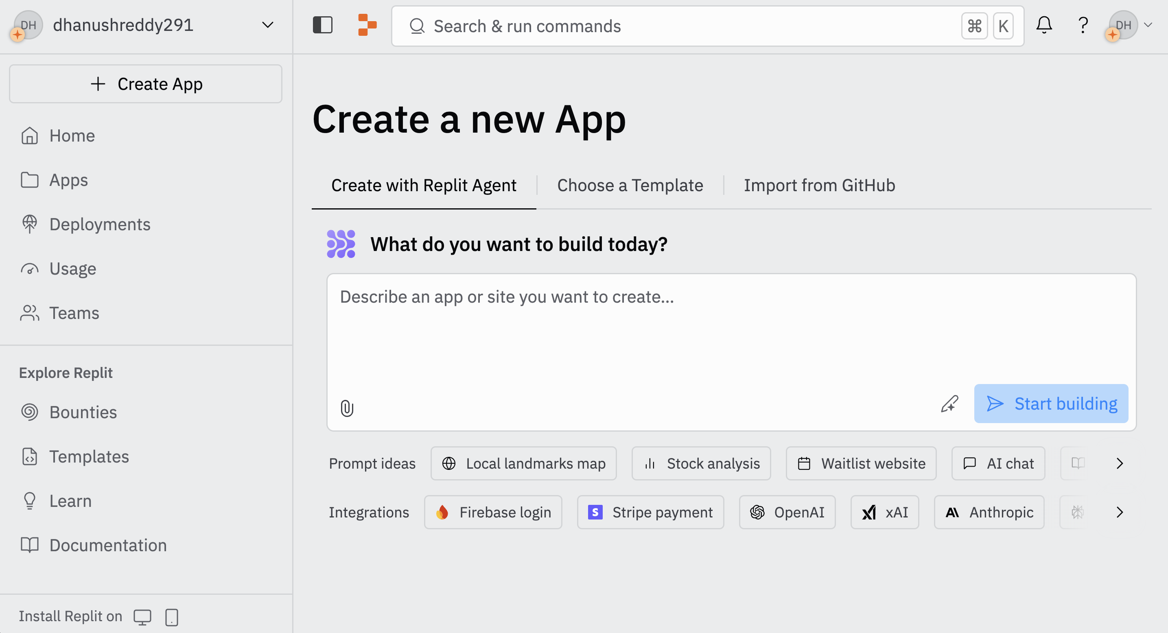This screenshot has height=633, width=1168.
Task: Click the desktop install icon
Action: point(143,617)
